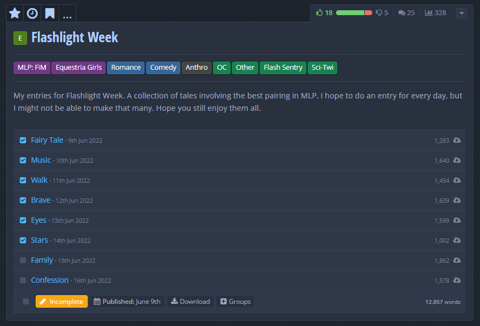The width and height of the screenshot is (480, 326).
Task: Select the Comedy genre tag
Action: click(163, 68)
